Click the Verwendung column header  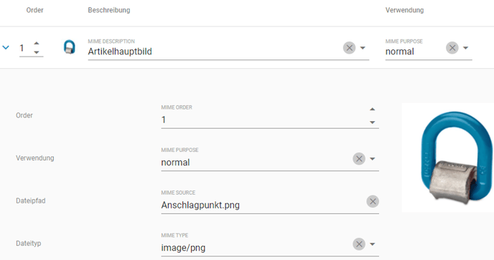point(404,10)
